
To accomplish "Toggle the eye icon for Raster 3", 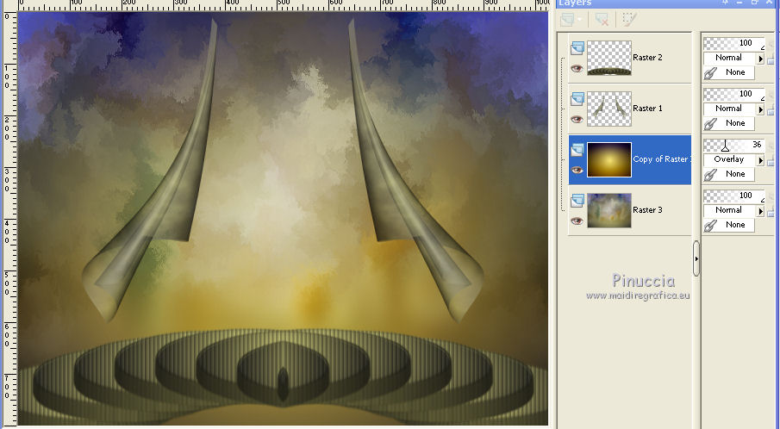I will [x=577, y=221].
